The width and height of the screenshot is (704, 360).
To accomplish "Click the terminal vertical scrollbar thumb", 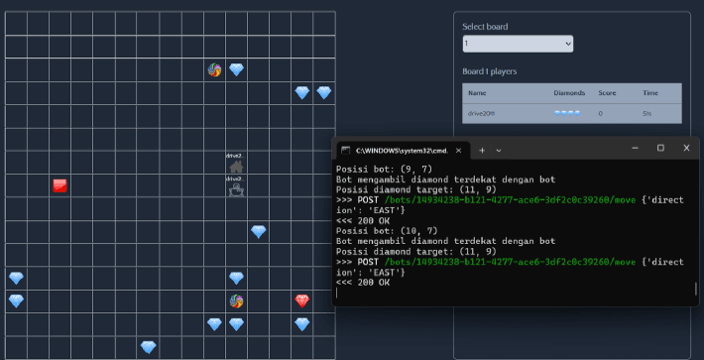I will (x=696, y=289).
